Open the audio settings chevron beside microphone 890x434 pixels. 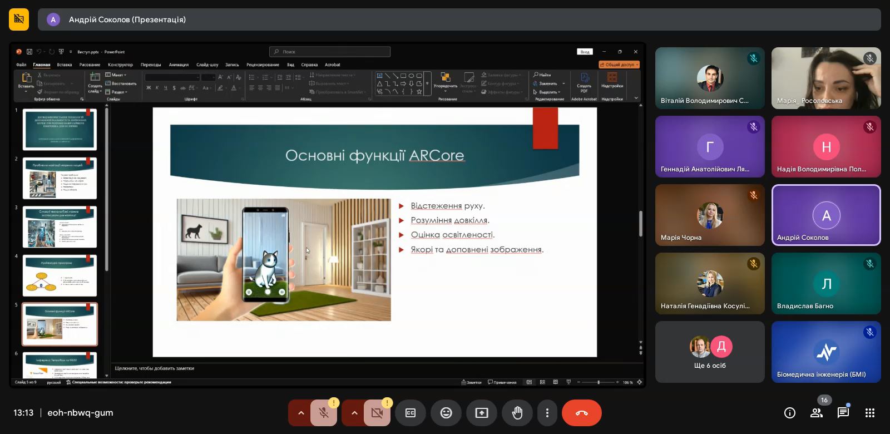tap(300, 413)
